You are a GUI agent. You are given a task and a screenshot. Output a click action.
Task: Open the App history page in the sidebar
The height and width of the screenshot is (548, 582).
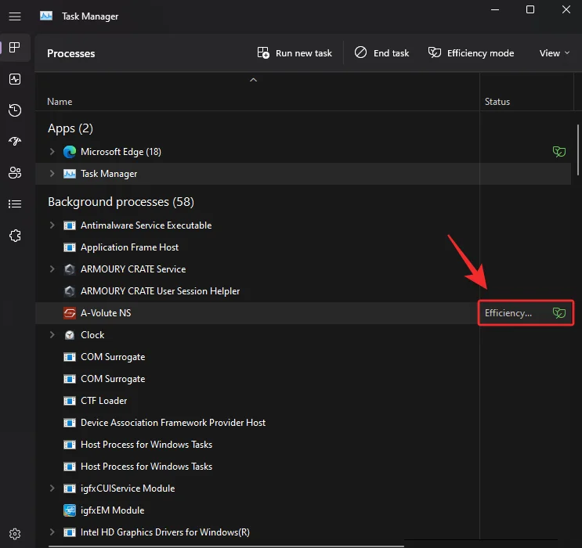click(x=15, y=110)
